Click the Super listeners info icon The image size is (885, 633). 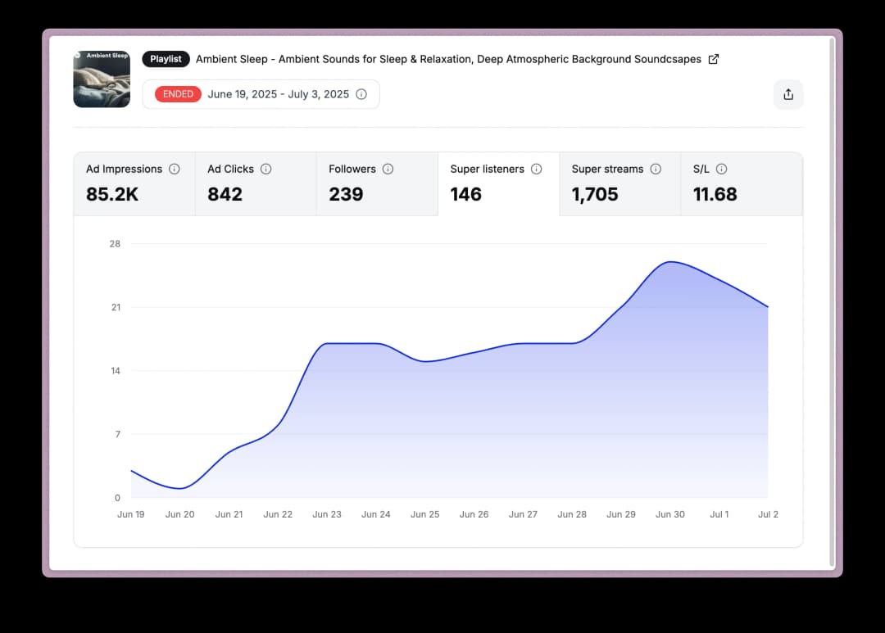pyautogui.click(x=537, y=169)
